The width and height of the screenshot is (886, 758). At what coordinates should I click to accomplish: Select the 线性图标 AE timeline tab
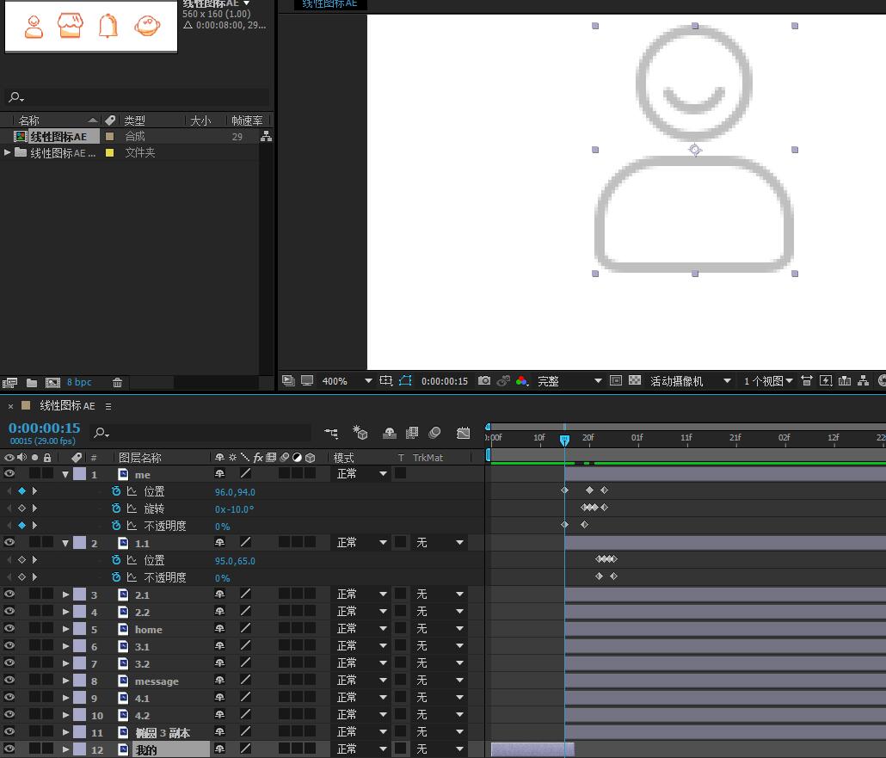tap(67, 406)
